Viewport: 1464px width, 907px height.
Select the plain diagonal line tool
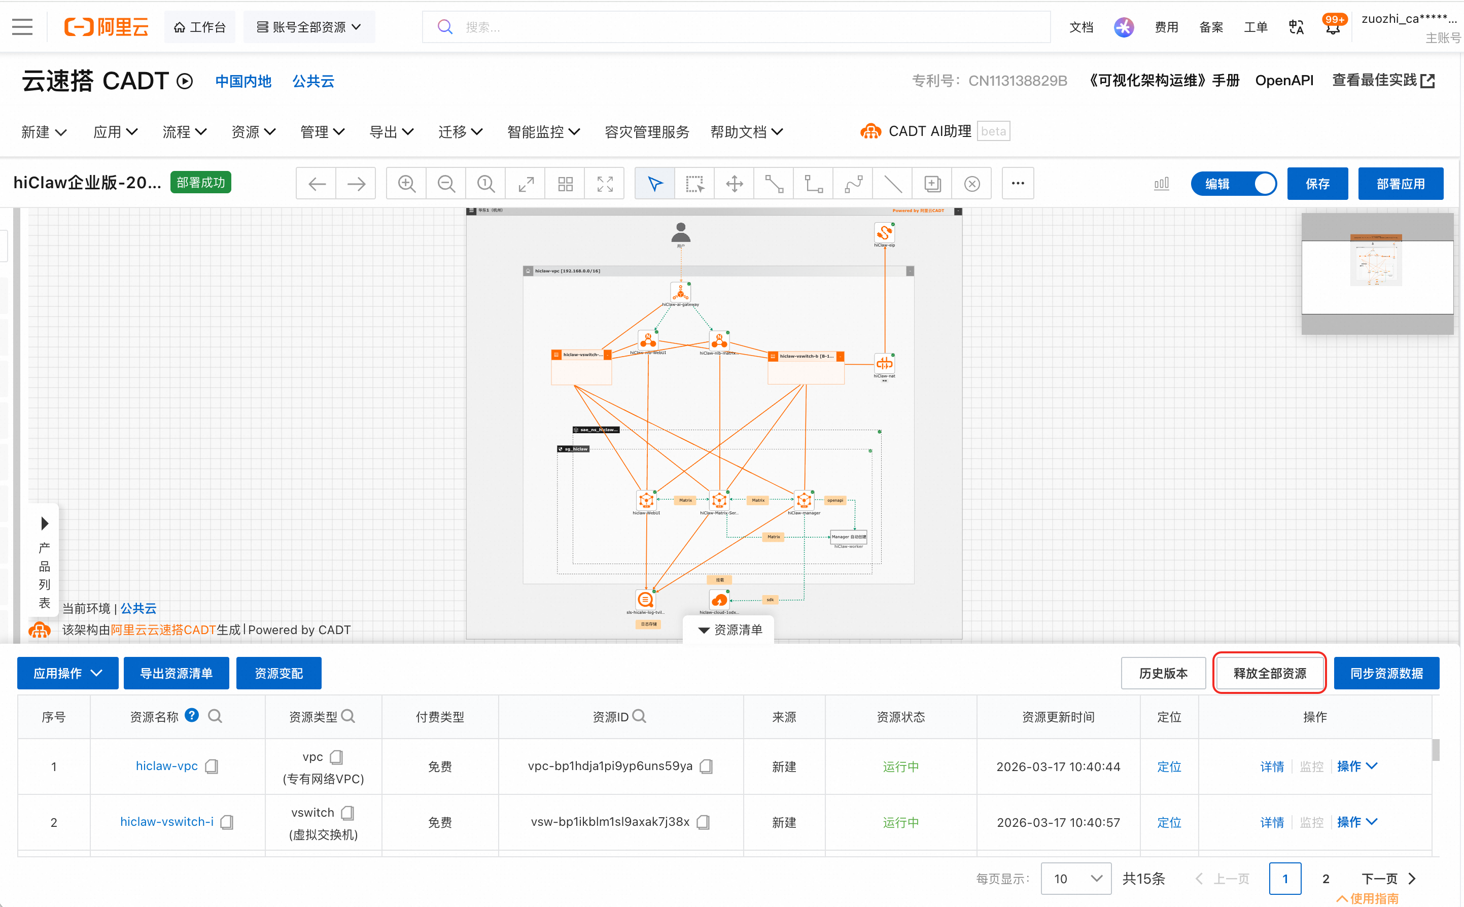click(x=893, y=184)
